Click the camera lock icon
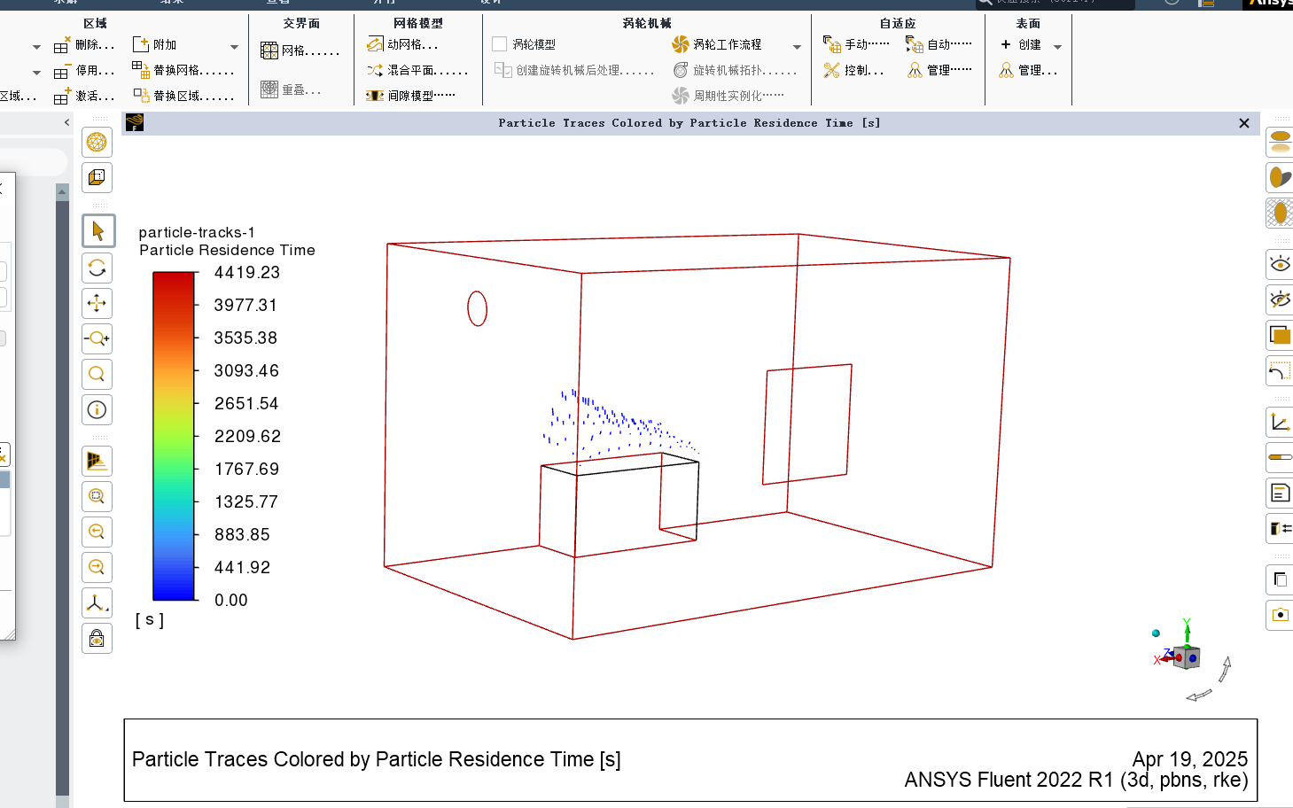This screenshot has width=1293, height=808. (97, 638)
